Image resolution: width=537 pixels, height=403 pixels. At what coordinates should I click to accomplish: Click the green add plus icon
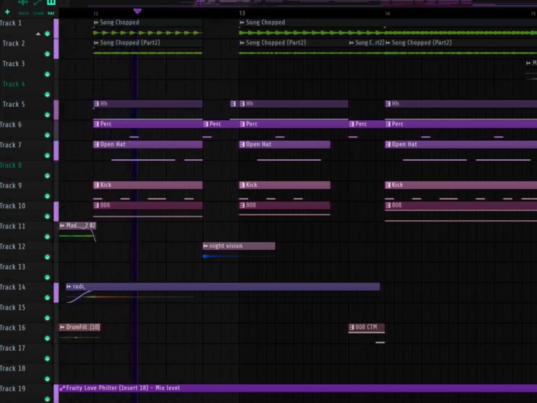7,11
